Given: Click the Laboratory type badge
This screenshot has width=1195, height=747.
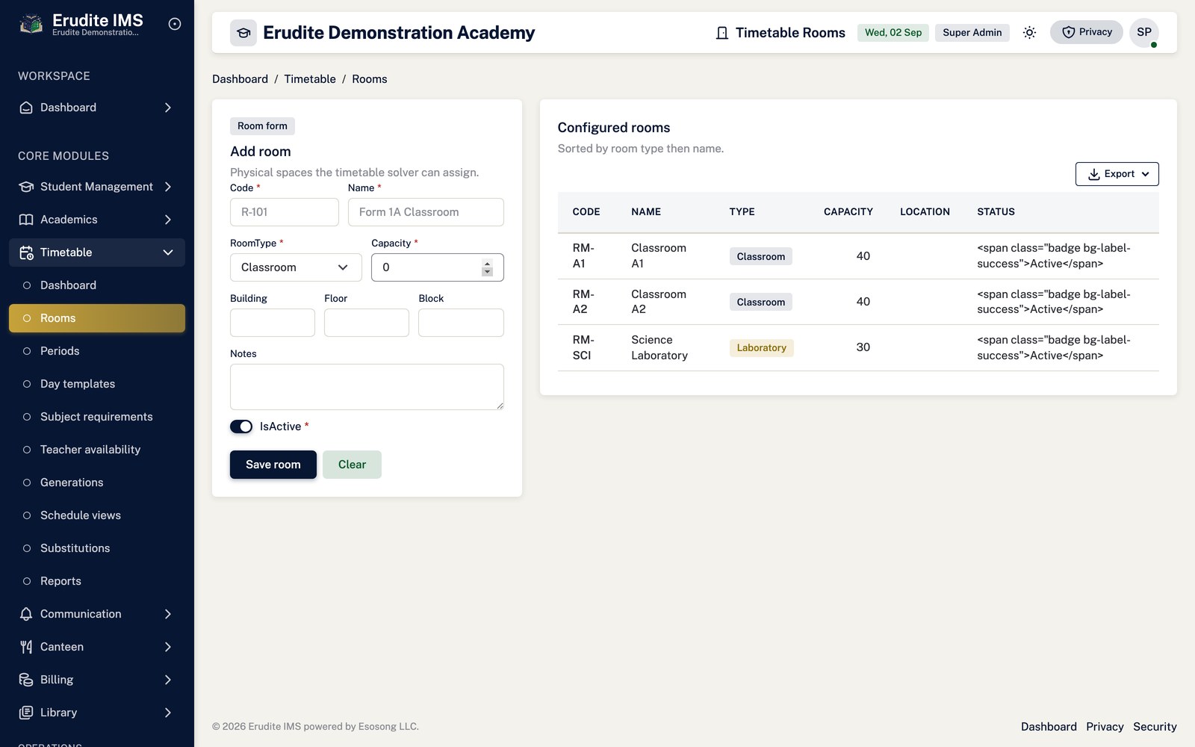Looking at the screenshot, I should [x=761, y=348].
